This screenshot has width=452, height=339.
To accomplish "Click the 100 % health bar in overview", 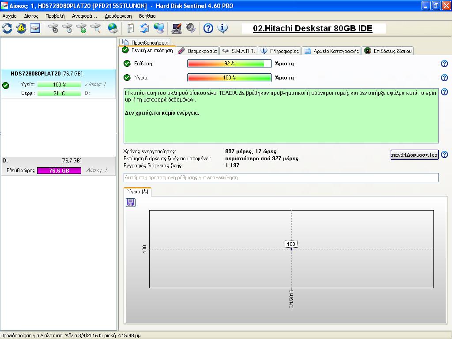I will 230,78.
